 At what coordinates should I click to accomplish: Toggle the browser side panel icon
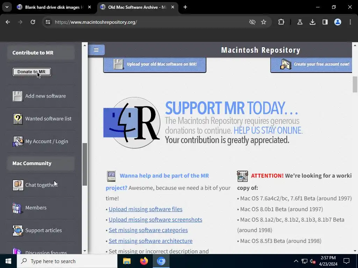click(325, 22)
